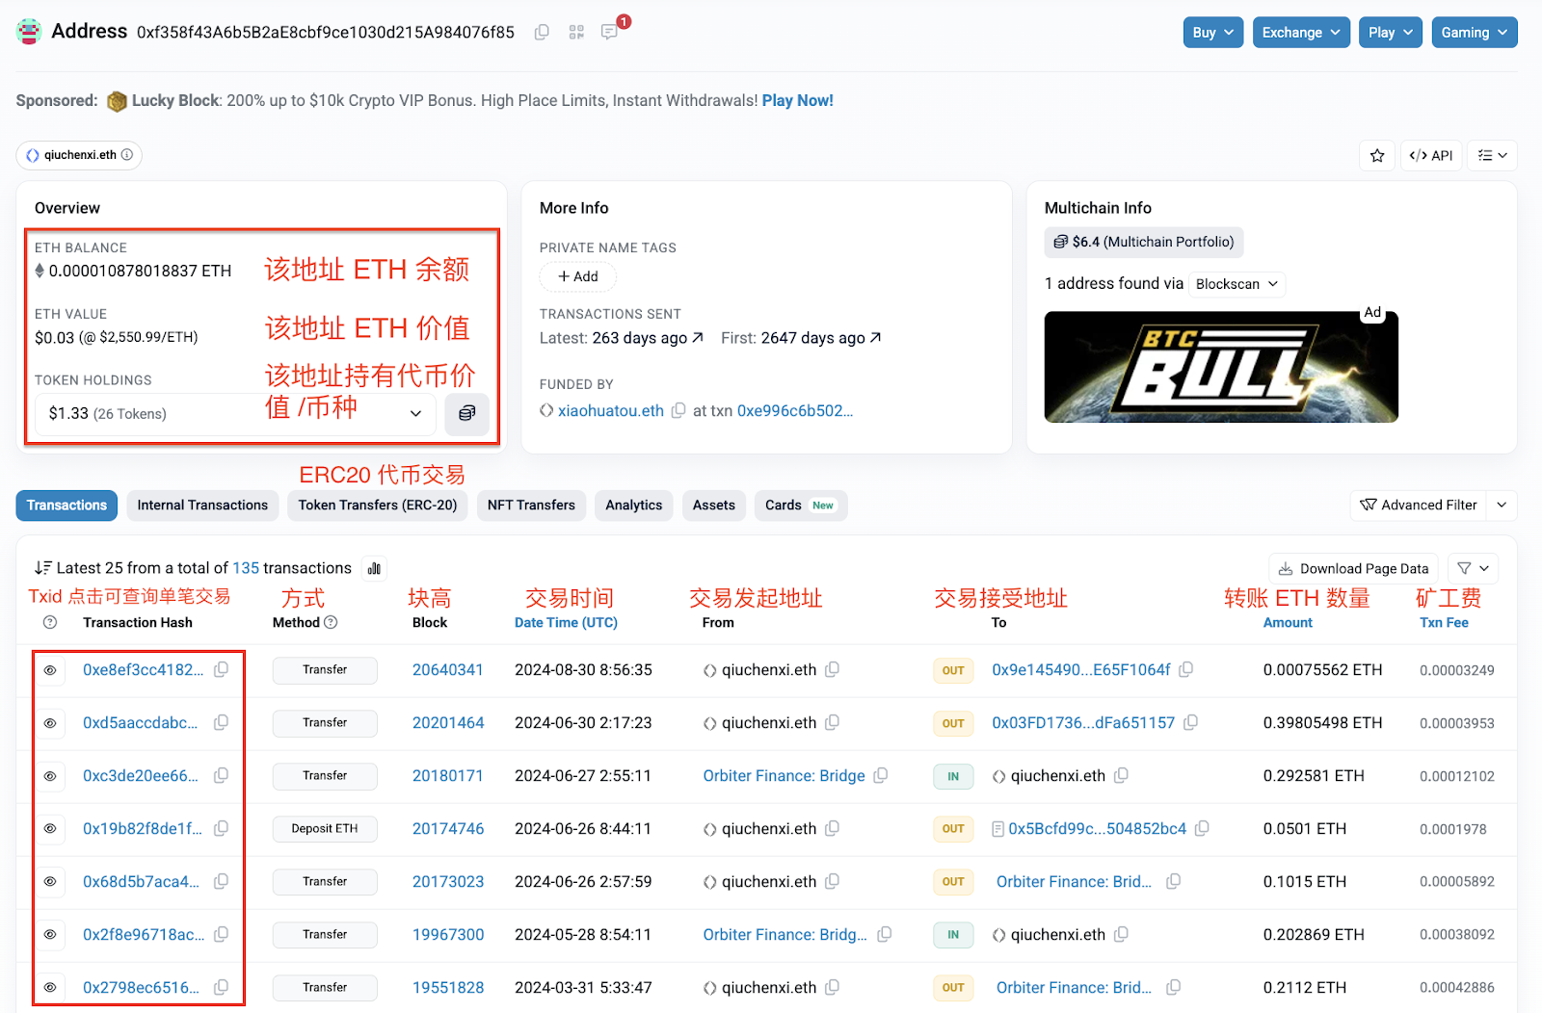This screenshot has height=1013, width=1542.
Task: Copy transaction hash 0xd5aaccdabc...
Action: 221,722
